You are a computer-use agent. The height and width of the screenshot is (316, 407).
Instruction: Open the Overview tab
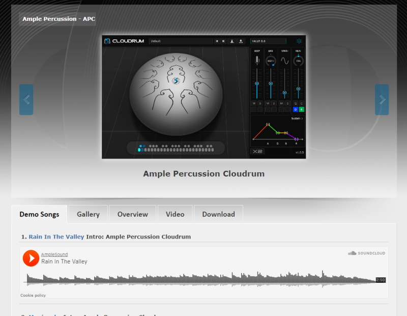click(133, 214)
